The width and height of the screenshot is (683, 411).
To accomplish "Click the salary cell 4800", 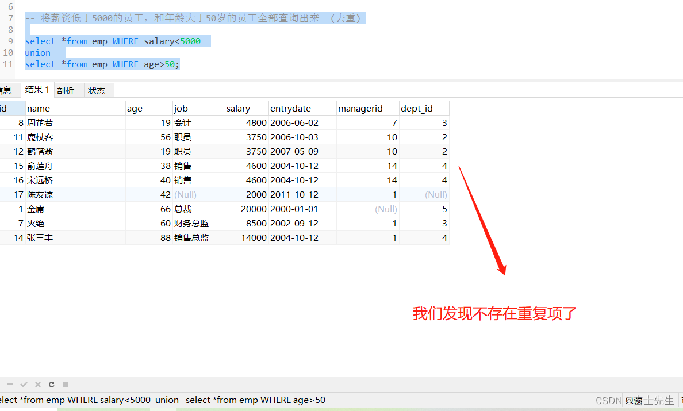I will pyautogui.click(x=247, y=123).
